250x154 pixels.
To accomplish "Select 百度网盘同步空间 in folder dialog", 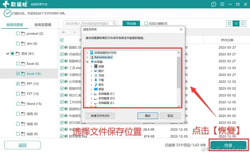I will [105, 53].
